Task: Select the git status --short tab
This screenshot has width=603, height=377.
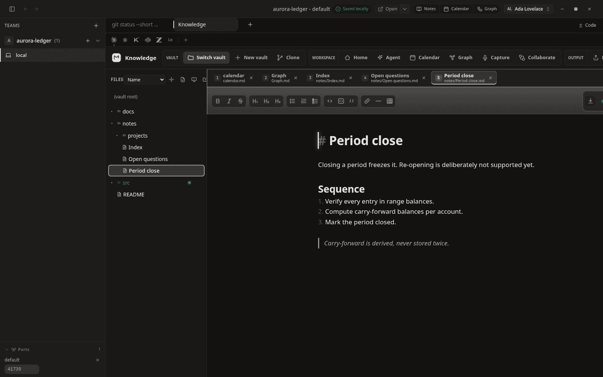Action: pyautogui.click(x=135, y=25)
